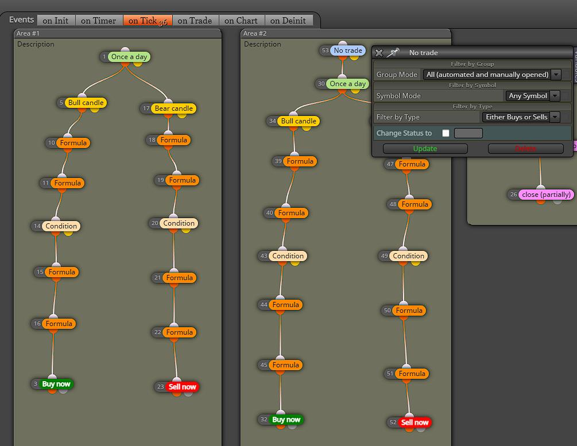The width and height of the screenshot is (577, 446).
Task: Select Formula block number 18
Action: pos(174,140)
